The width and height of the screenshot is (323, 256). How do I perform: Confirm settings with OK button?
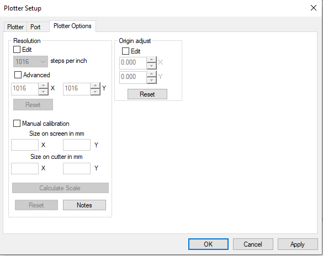[208, 244]
